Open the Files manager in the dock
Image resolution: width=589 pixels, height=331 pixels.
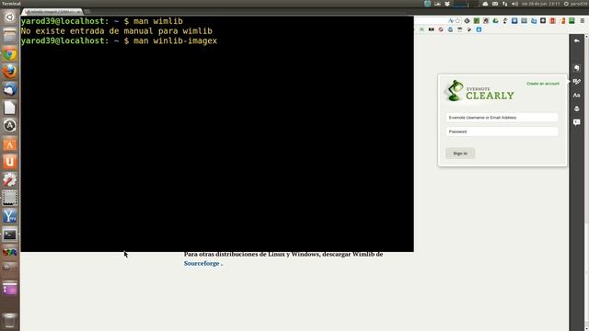[10, 36]
